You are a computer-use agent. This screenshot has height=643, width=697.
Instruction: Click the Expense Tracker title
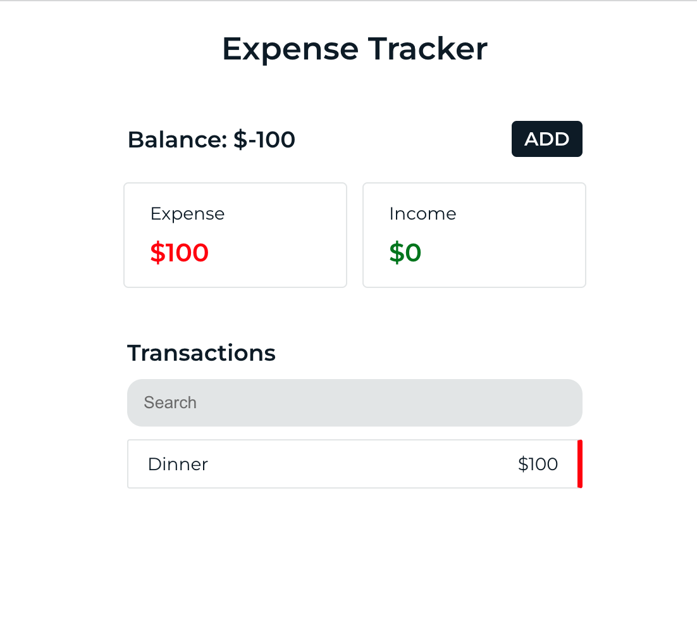coord(354,49)
